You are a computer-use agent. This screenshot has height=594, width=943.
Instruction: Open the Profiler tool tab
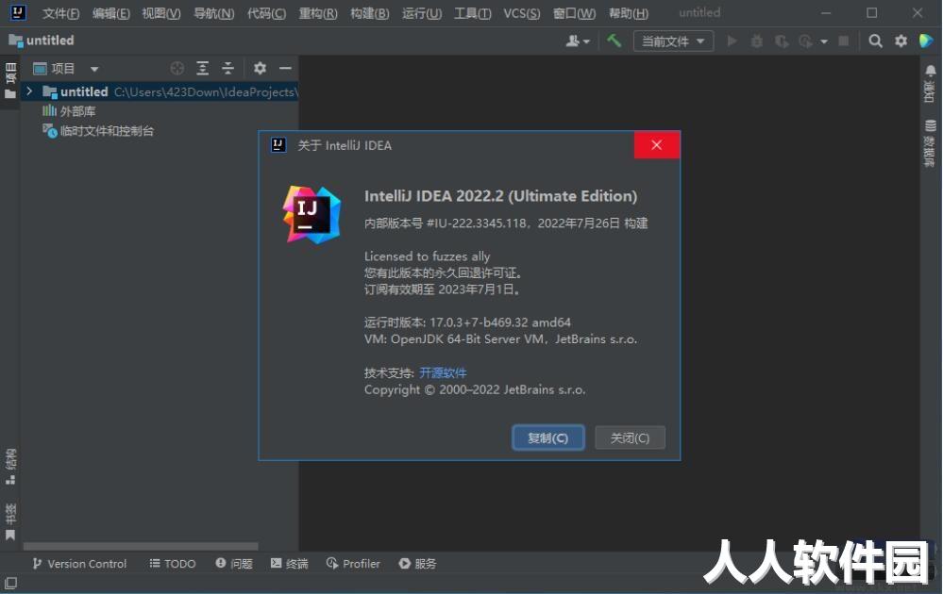353,564
